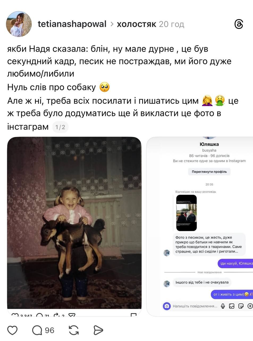Viewport: 253px width, 341px height.
Task: Open the sticker icon in message input
Action: point(241,306)
